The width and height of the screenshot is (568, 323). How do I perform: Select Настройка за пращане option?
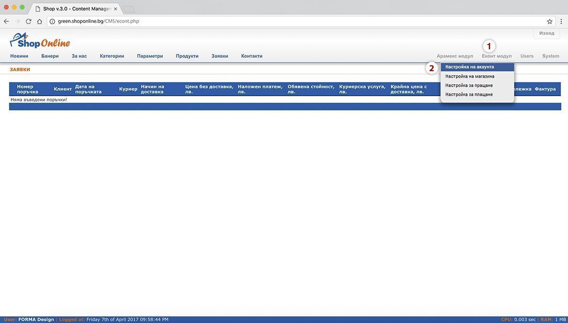[x=469, y=85]
